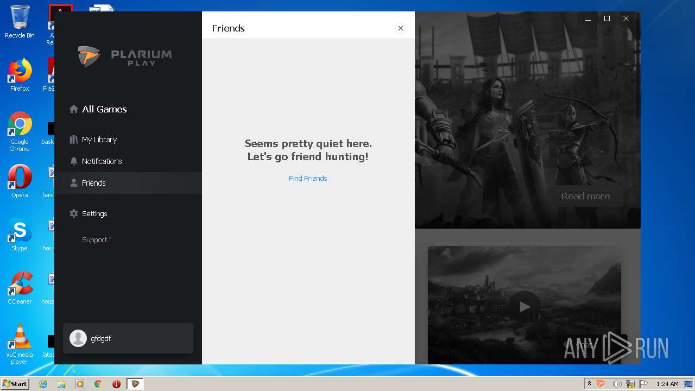Viewport: 695px width, 391px height.
Task: Play the castle landscape video
Action: coord(525,307)
